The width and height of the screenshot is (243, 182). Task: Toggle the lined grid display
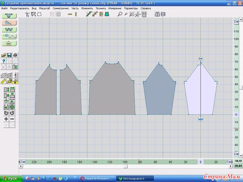point(58,14)
